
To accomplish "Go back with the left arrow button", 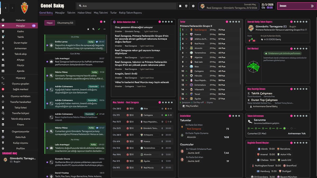I will [6, 8].
